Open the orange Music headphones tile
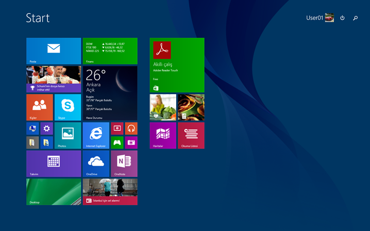The height and width of the screenshot is (231, 370). 131,129
